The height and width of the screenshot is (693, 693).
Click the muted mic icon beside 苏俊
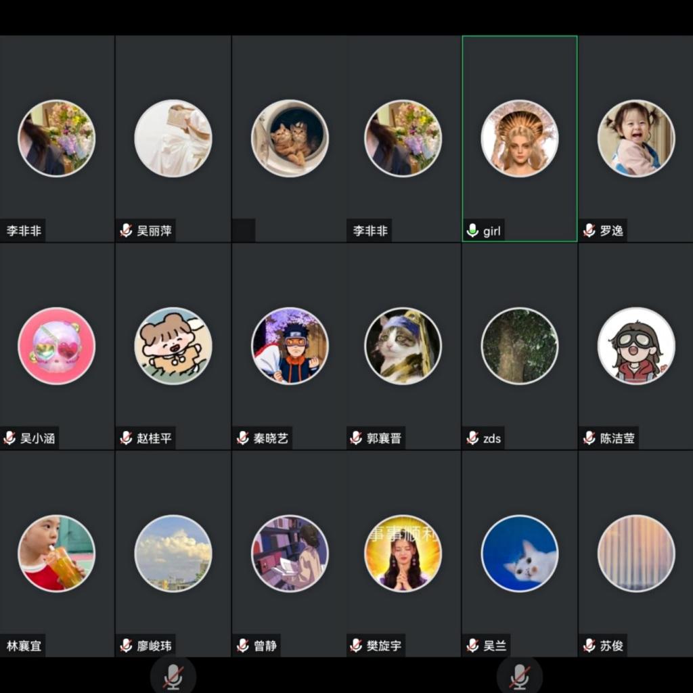tap(589, 646)
